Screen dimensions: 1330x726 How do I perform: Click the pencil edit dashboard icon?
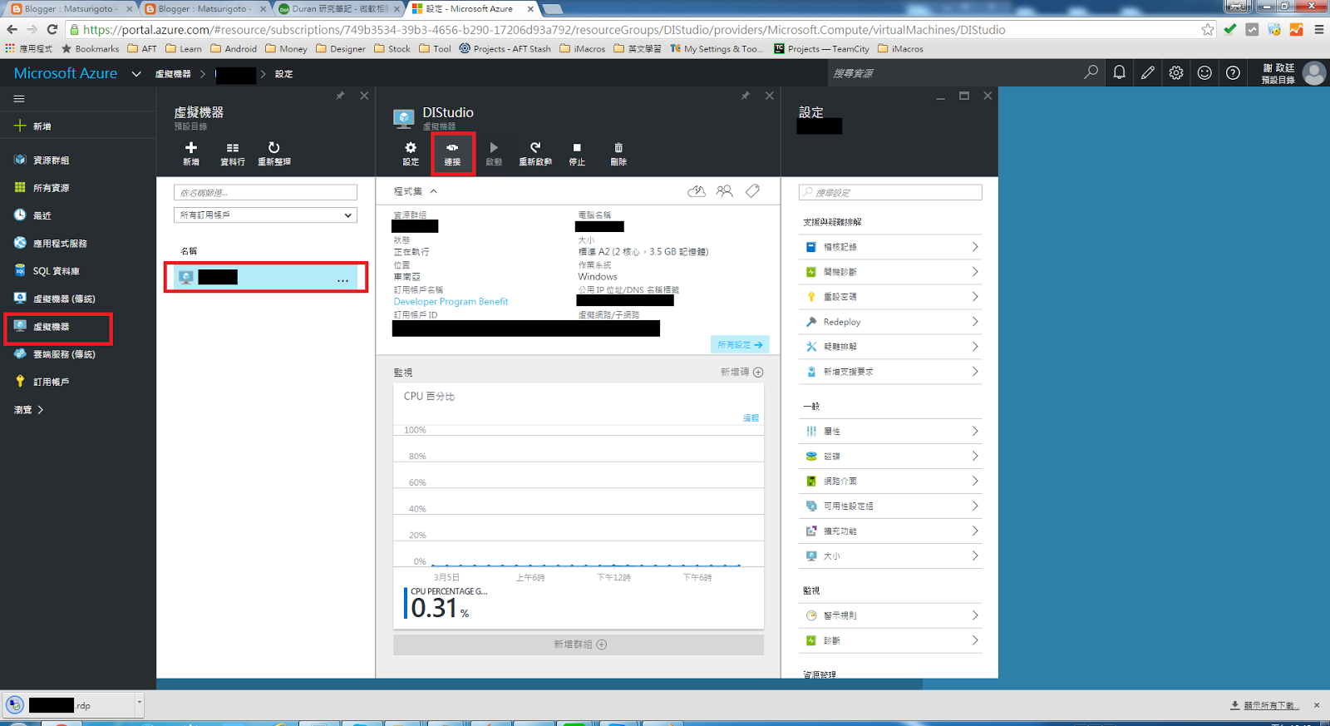[x=1148, y=72]
